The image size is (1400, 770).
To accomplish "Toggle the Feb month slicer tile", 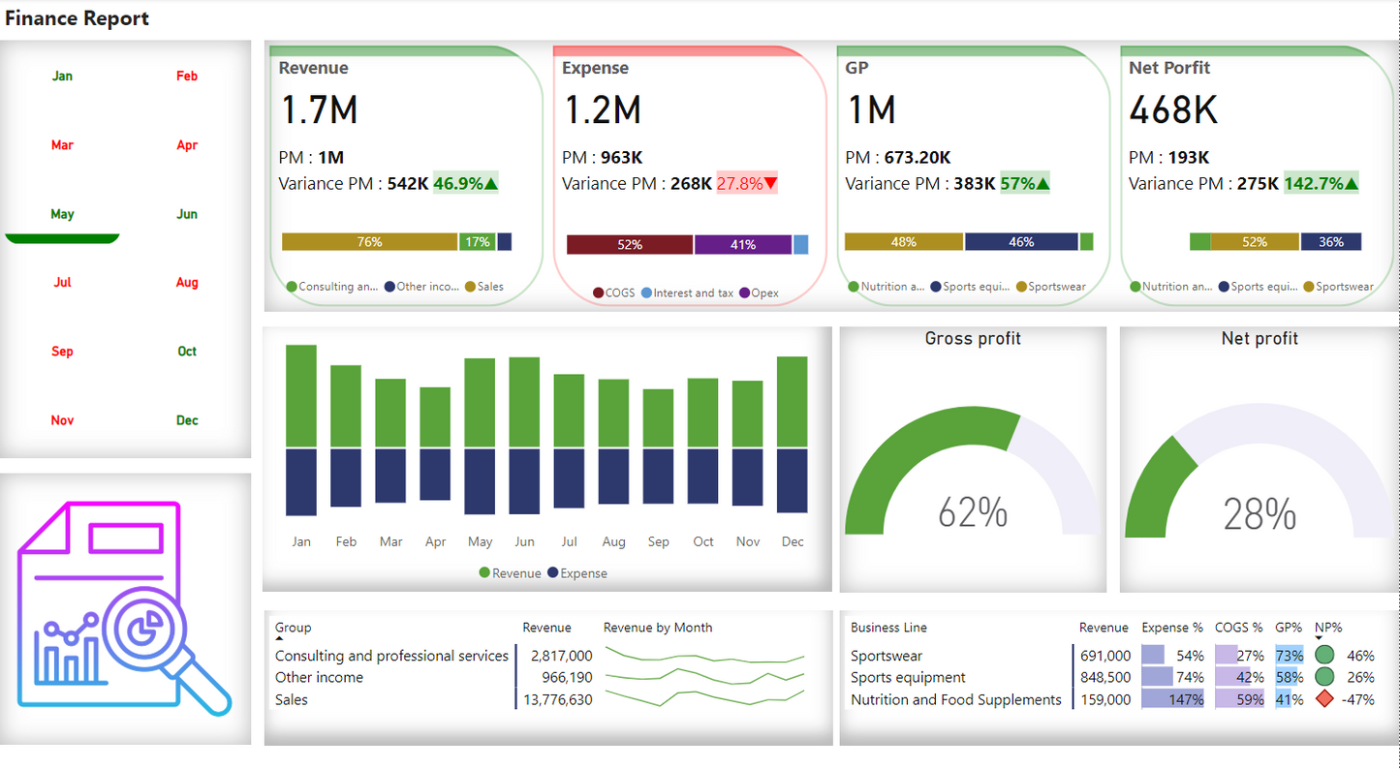I will [187, 77].
